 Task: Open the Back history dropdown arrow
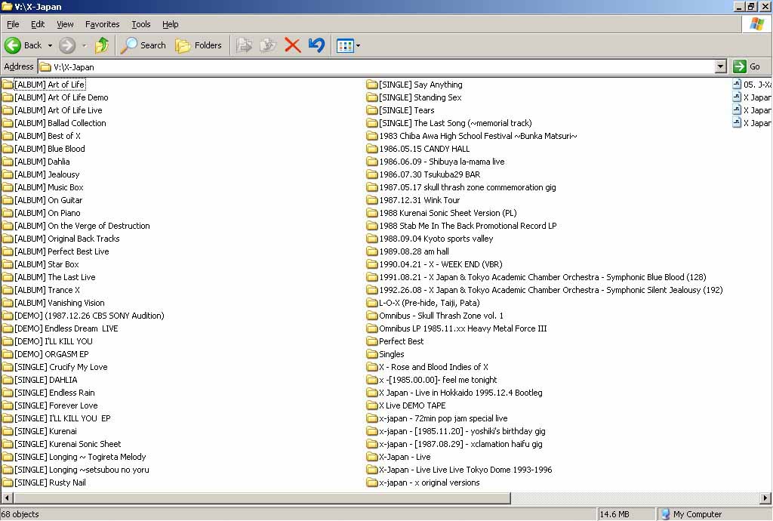50,46
